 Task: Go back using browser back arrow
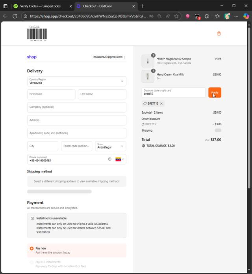(6, 16)
